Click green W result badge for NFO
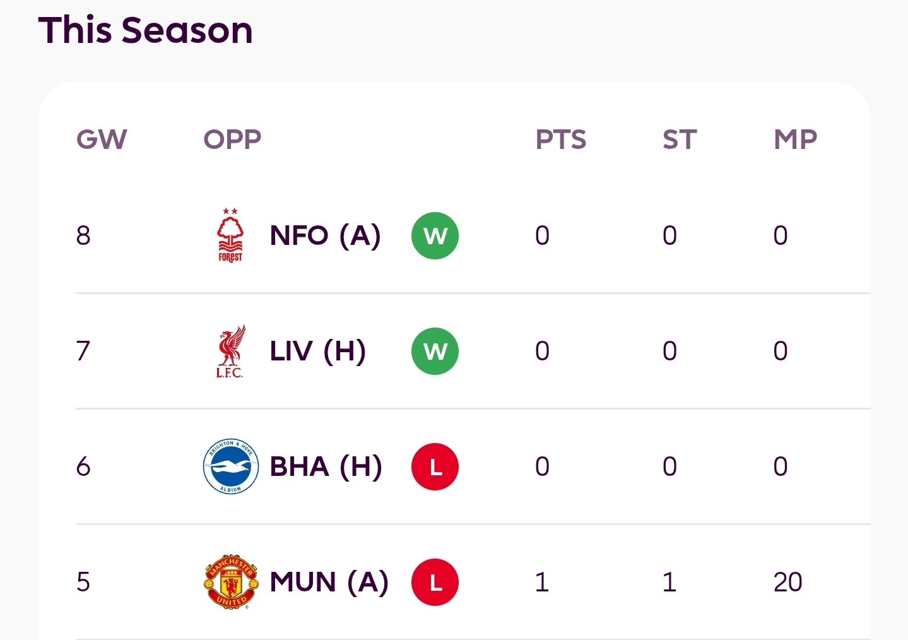The height and width of the screenshot is (640, 908). pos(435,235)
